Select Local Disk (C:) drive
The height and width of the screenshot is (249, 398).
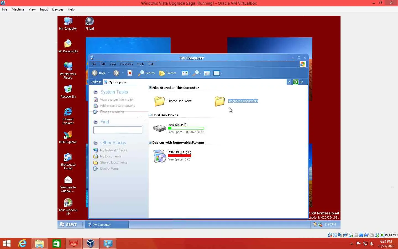[x=179, y=128]
